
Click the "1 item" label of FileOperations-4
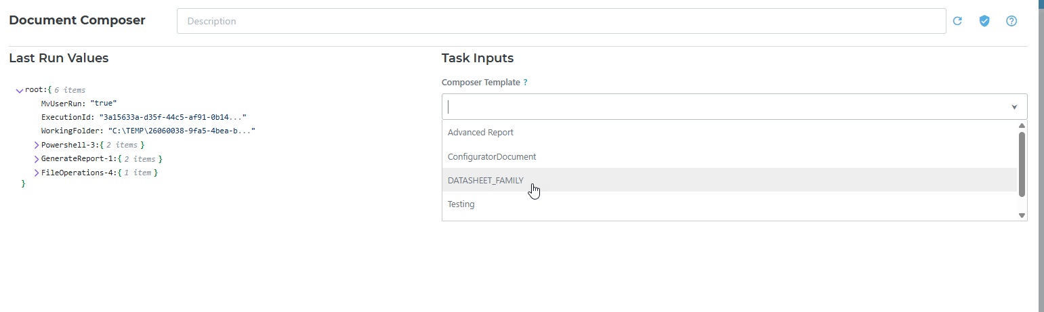coord(138,173)
